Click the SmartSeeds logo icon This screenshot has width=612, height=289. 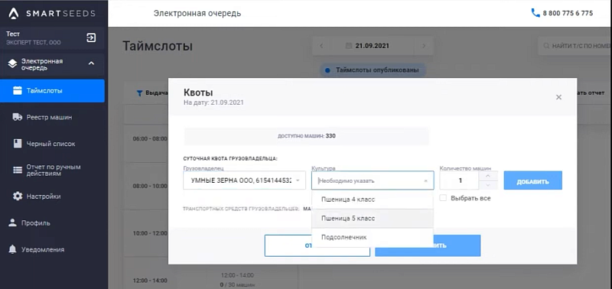tap(14, 13)
